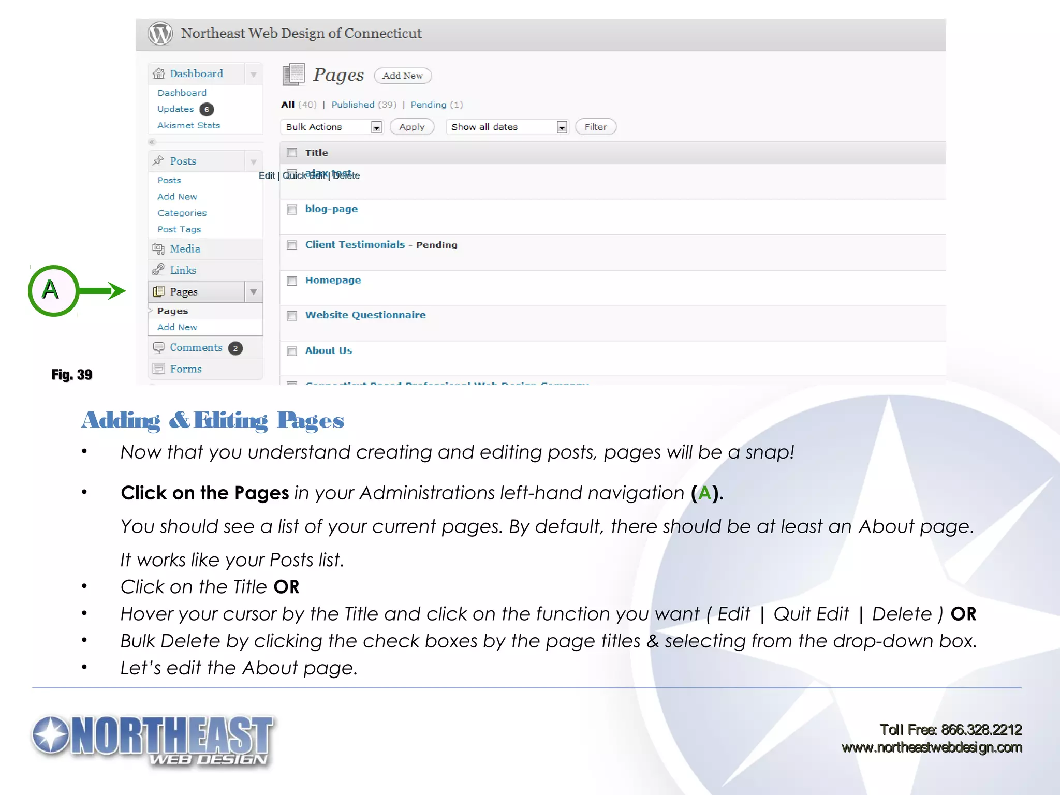
Task: Check the box for Website Questionnaire
Action: point(292,316)
